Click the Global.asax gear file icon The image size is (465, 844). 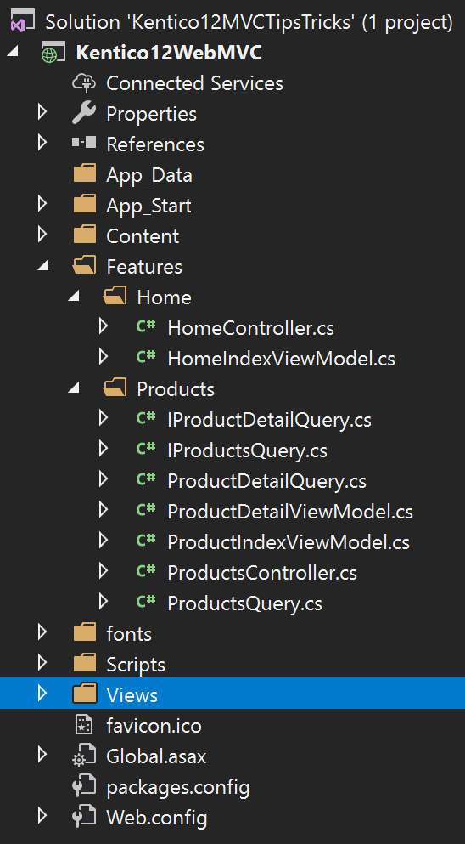[x=84, y=756]
